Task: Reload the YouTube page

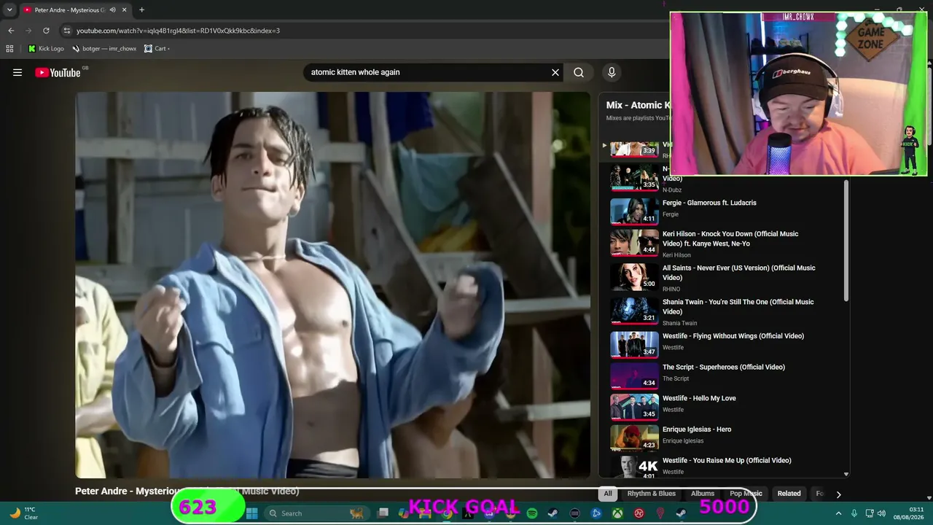Action: click(x=46, y=31)
